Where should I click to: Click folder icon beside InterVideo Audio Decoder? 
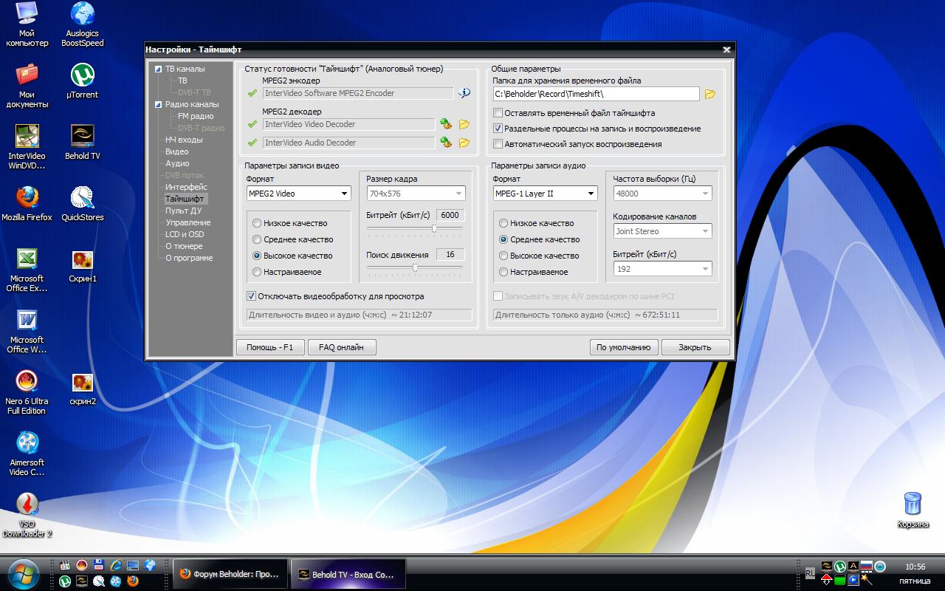pyautogui.click(x=464, y=143)
